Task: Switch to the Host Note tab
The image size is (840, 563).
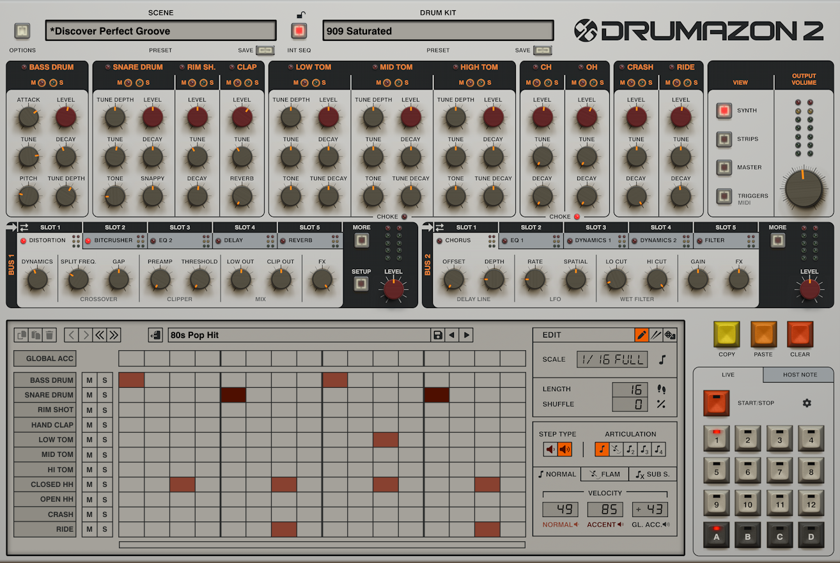Action: [799, 374]
